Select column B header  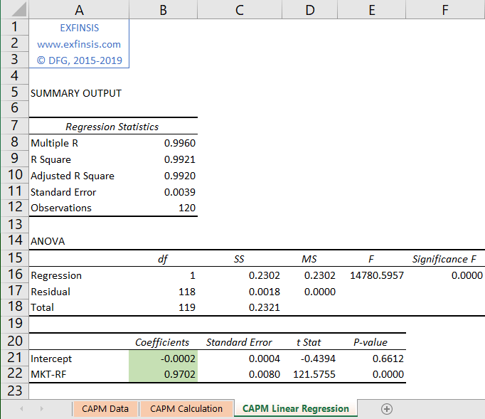pos(163,9)
